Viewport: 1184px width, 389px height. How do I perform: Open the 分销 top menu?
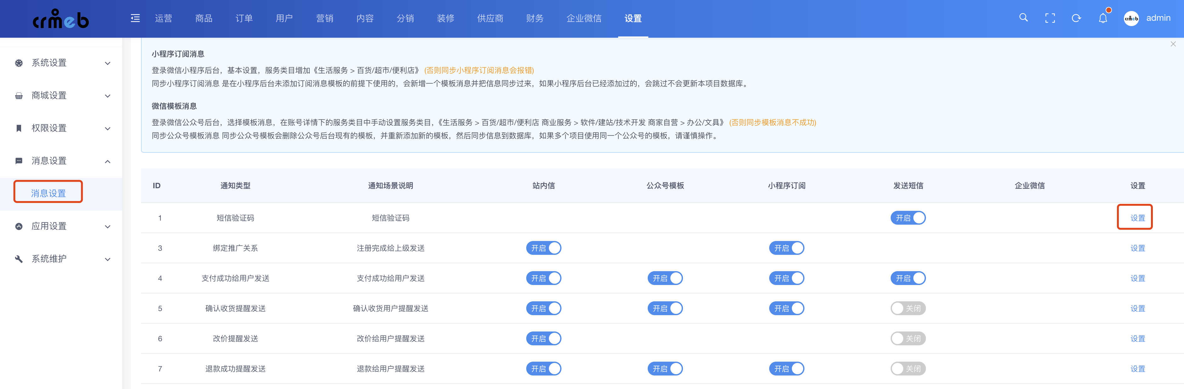pos(405,18)
